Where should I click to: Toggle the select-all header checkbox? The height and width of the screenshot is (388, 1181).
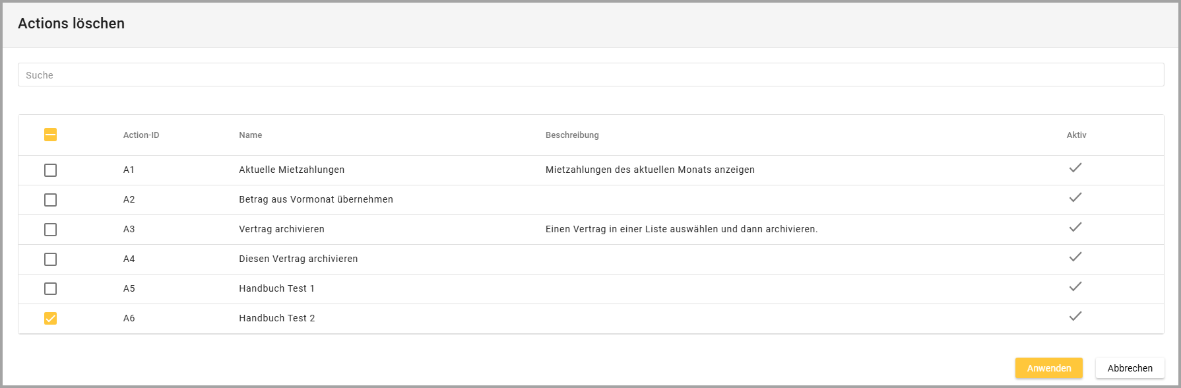point(50,135)
